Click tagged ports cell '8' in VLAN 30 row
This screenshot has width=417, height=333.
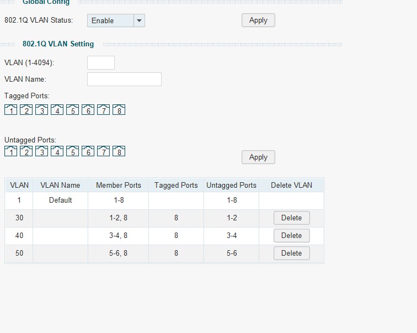176,218
